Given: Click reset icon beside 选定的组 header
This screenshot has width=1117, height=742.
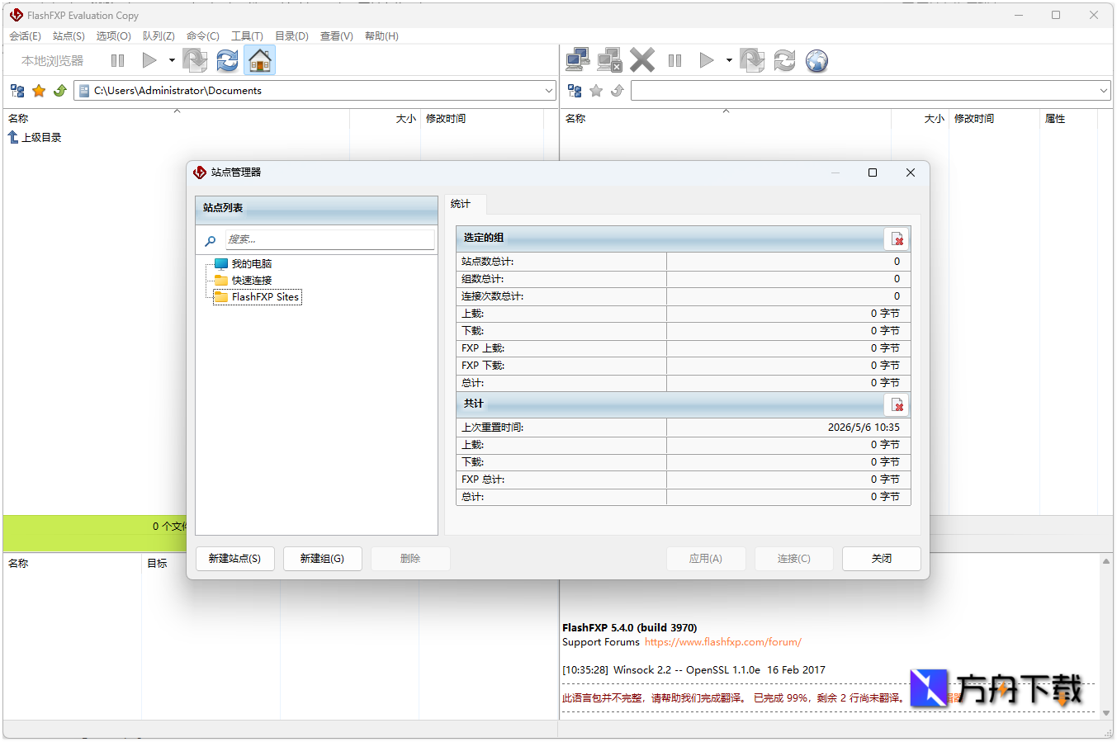Looking at the screenshot, I should pyautogui.click(x=897, y=239).
